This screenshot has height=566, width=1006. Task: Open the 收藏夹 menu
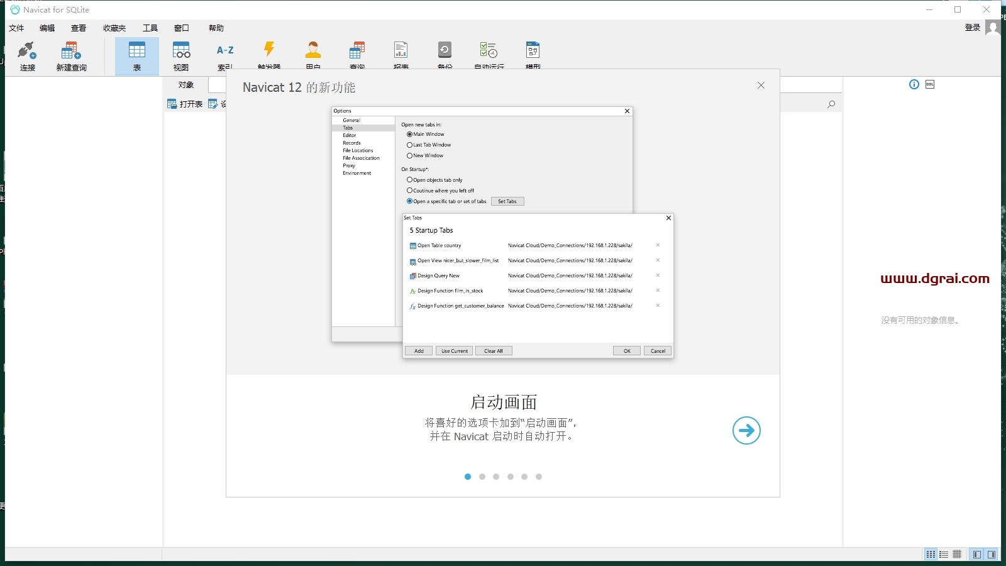pos(114,28)
